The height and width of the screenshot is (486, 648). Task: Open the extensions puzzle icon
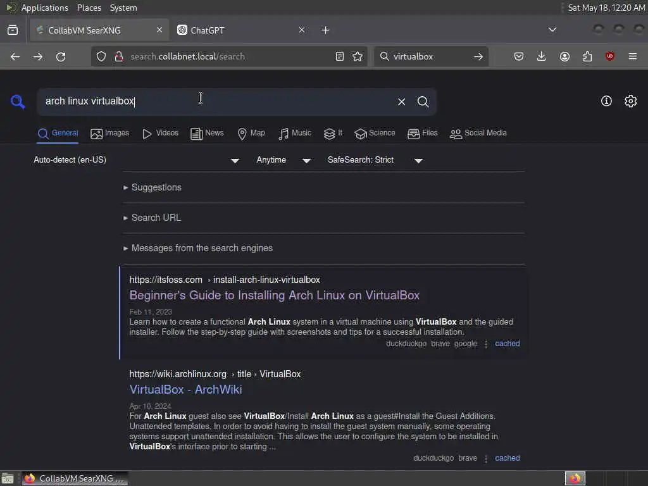(587, 56)
